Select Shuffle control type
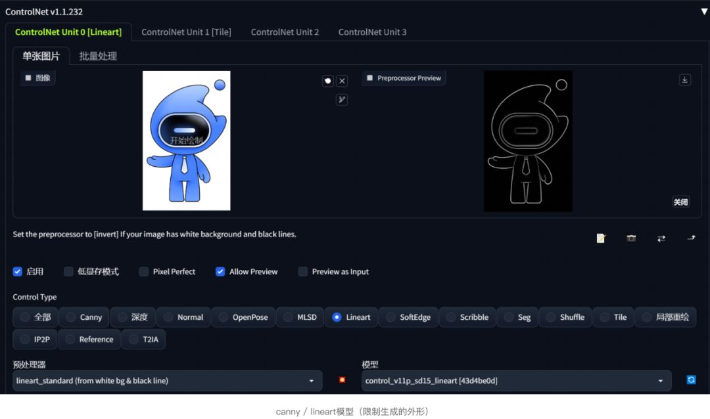Screen dimensions: 710x419 pyautogui.click(x=565, y=317)
